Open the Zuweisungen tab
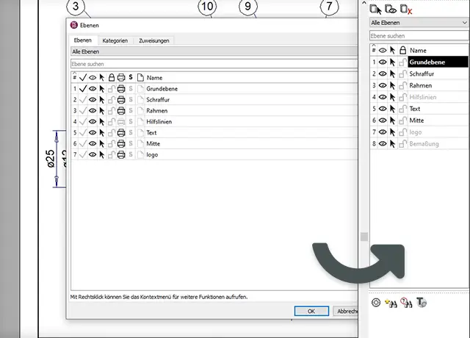470x338 pixels. click(153, 41)
